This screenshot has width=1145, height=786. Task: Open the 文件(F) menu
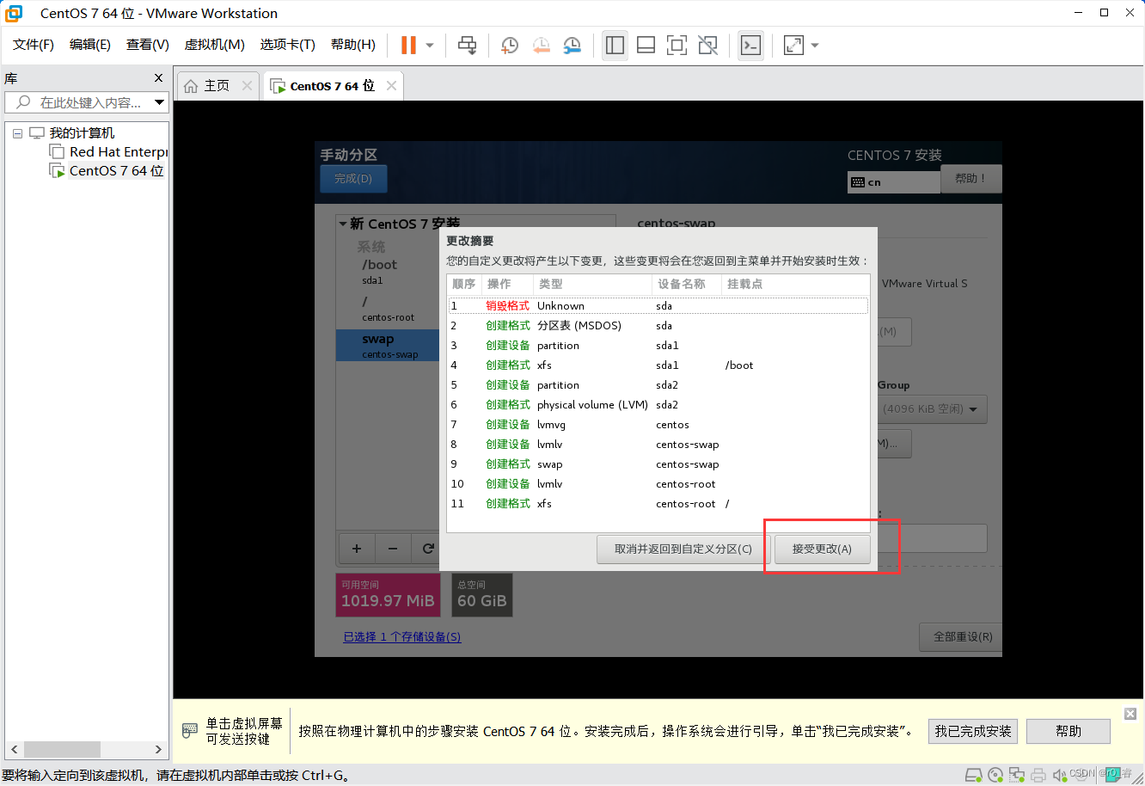pyautogui.click(x=34, y=45)
